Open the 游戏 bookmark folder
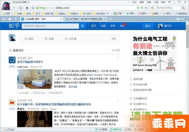Viewport: 189px width, 132px height. coord(27,14)
